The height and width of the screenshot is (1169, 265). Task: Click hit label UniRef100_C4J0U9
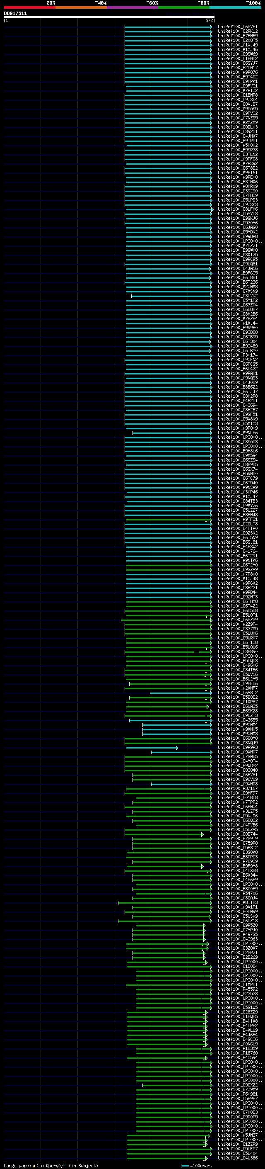238,383
